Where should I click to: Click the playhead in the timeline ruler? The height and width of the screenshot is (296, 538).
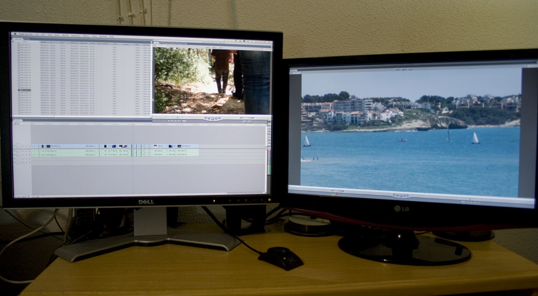(x=133, y=125)
